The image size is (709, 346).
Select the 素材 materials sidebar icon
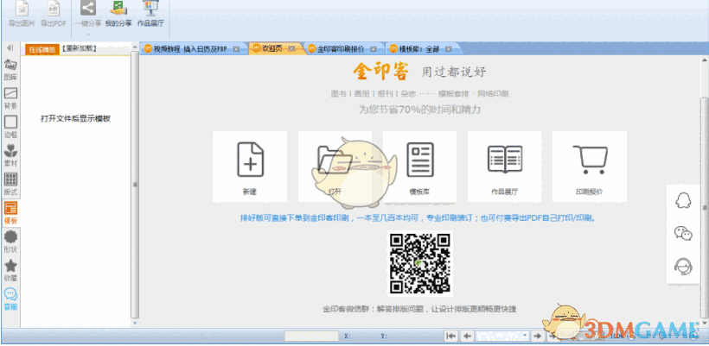11,155
